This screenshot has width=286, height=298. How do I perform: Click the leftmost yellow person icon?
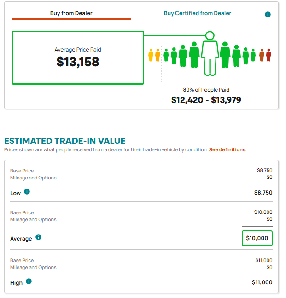tap(151, 55)
